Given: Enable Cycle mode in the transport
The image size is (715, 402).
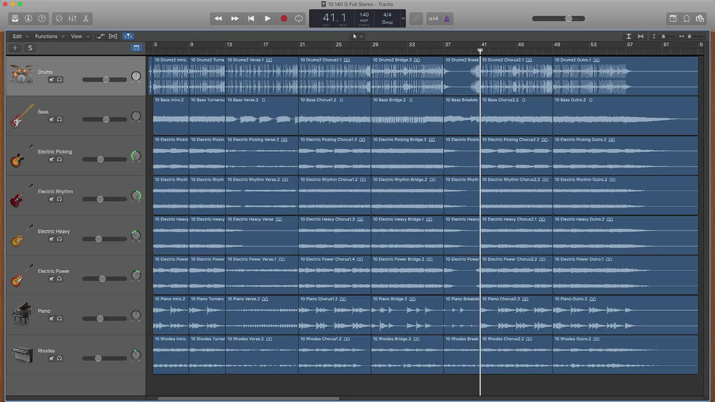Looking at the screenshot, I should click(299, 18).
